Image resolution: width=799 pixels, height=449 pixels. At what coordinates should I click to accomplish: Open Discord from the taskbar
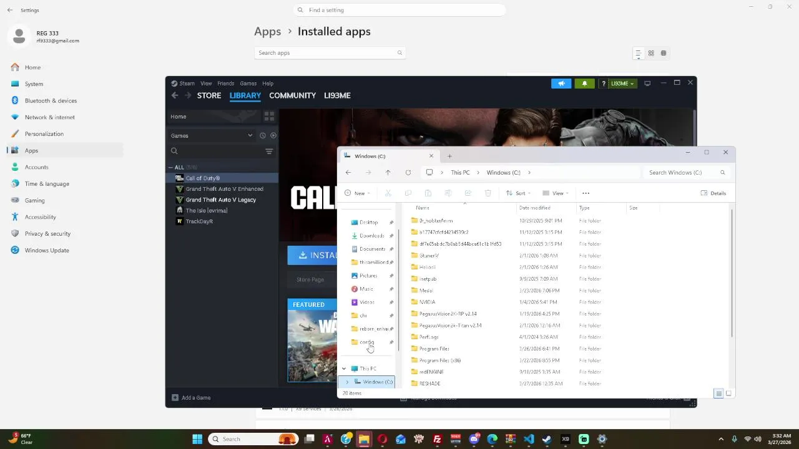click(x=474, y=439)
